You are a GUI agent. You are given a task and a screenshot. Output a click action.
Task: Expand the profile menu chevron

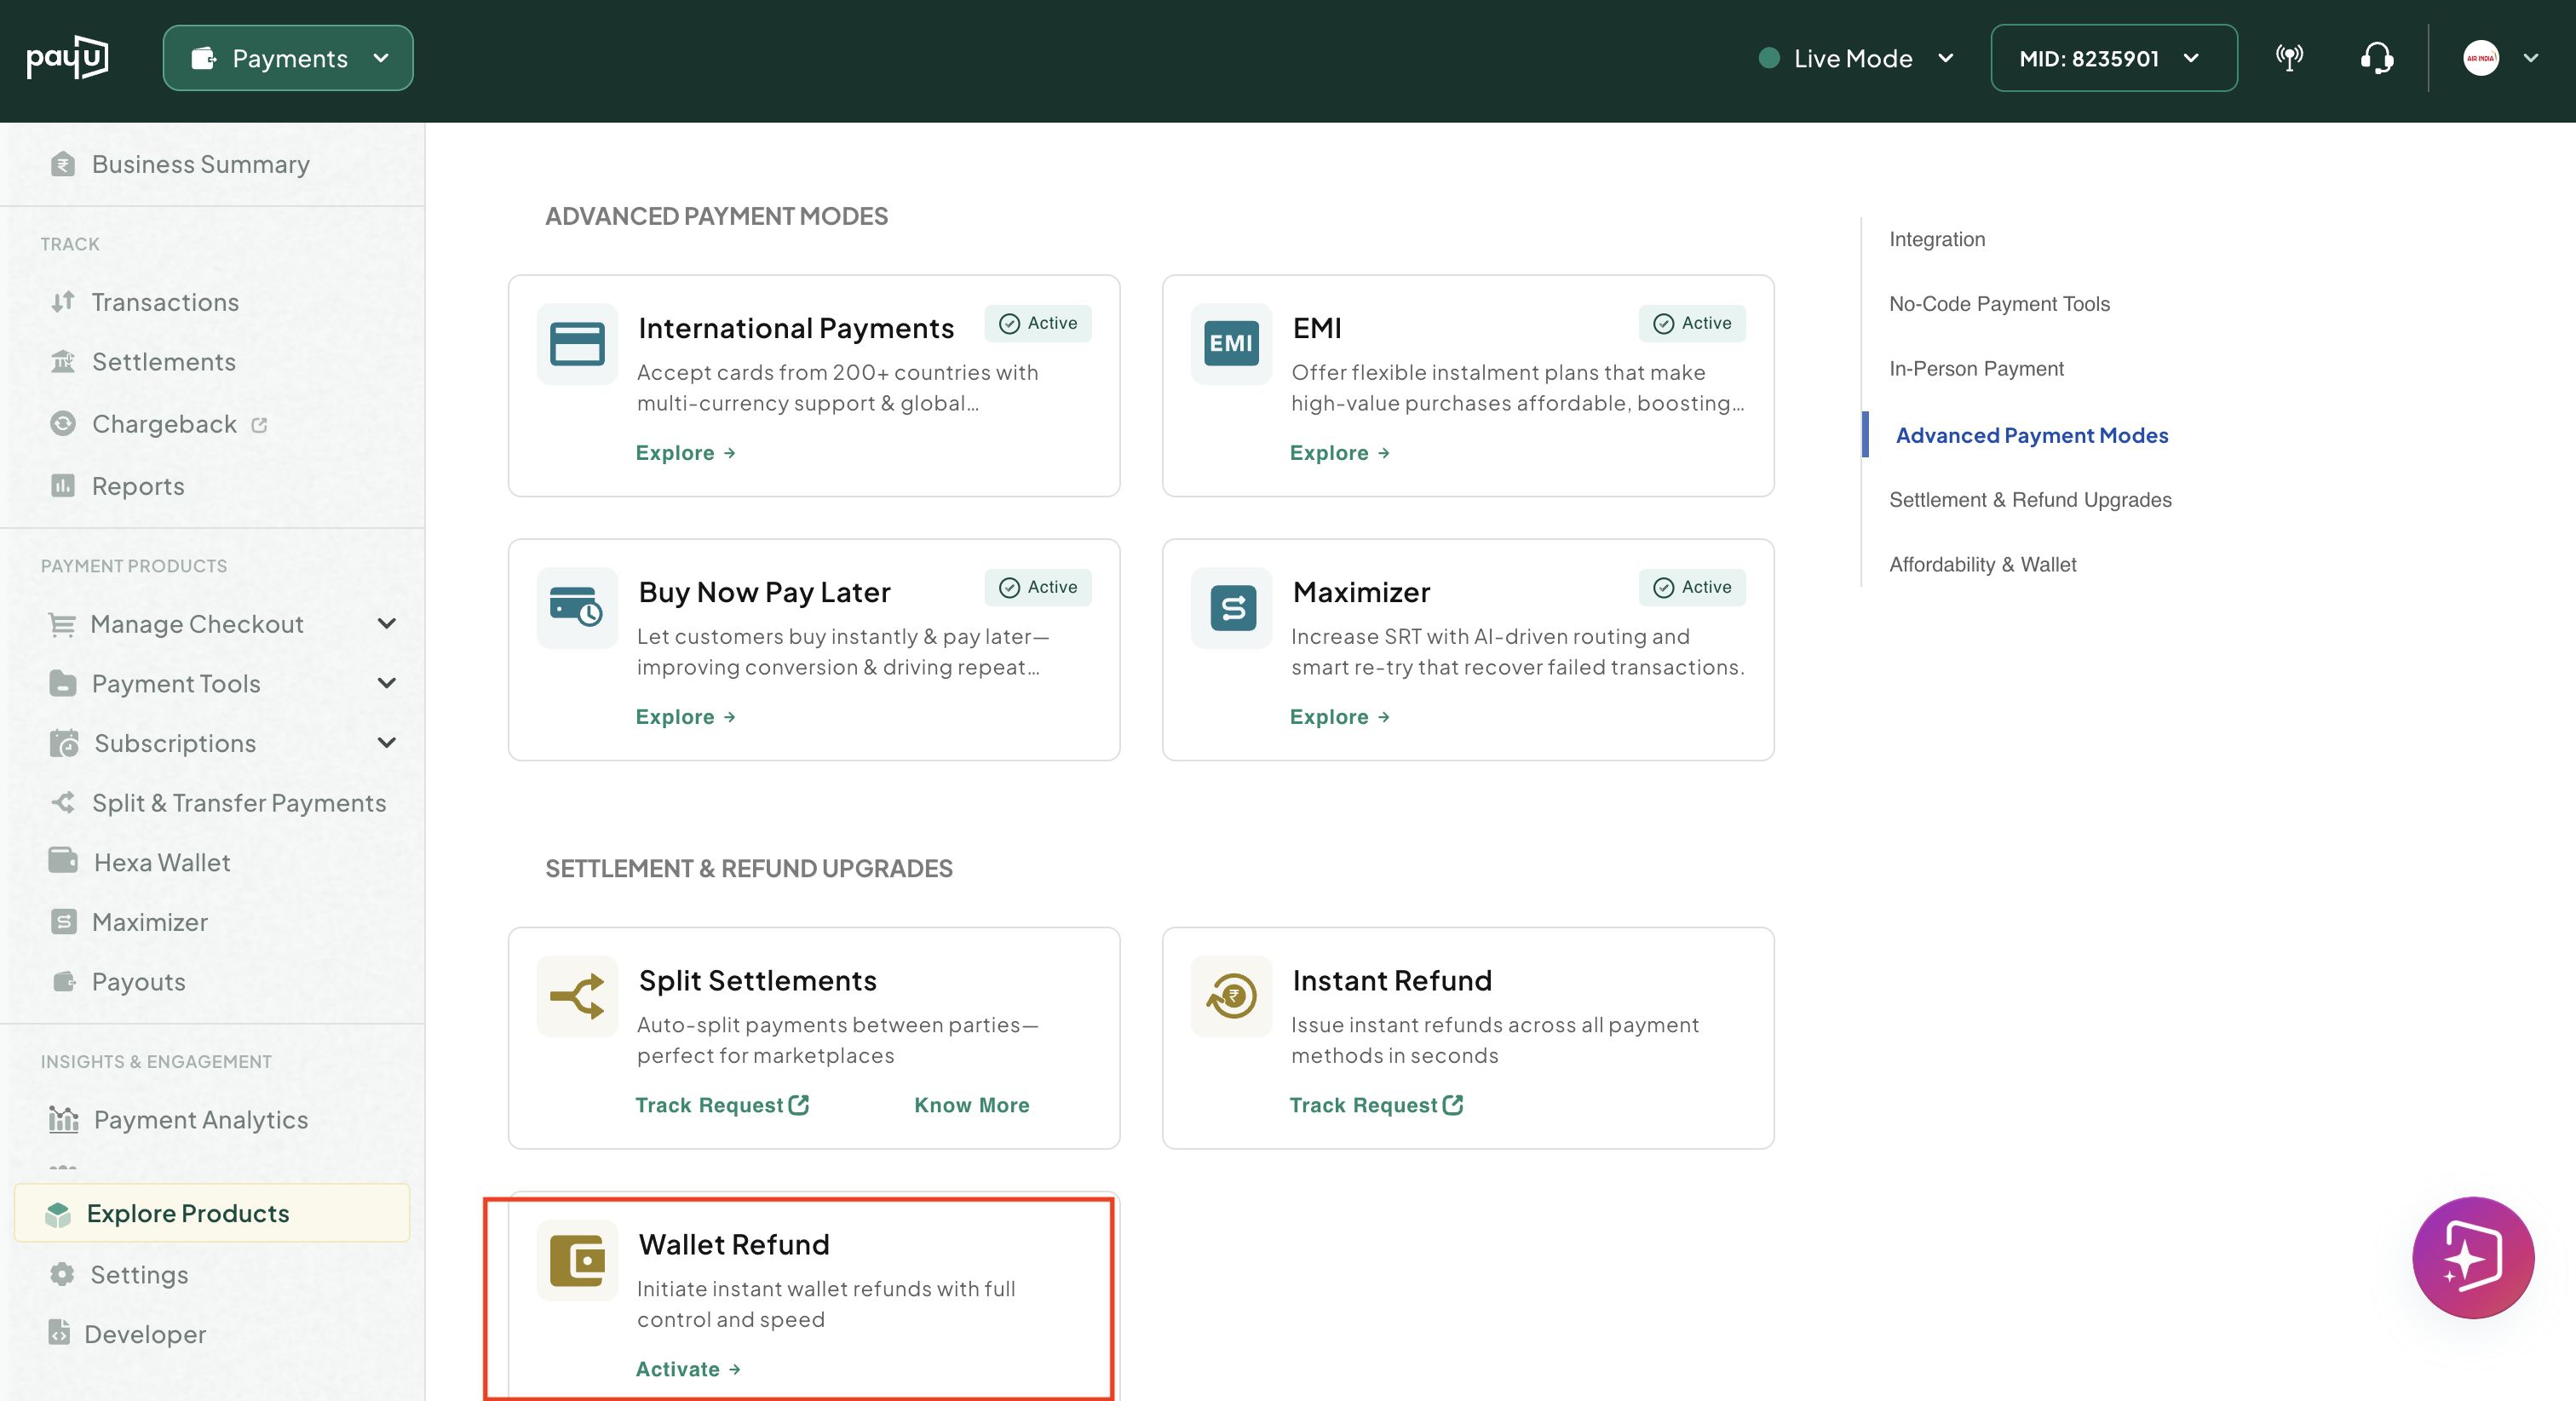2531,58
